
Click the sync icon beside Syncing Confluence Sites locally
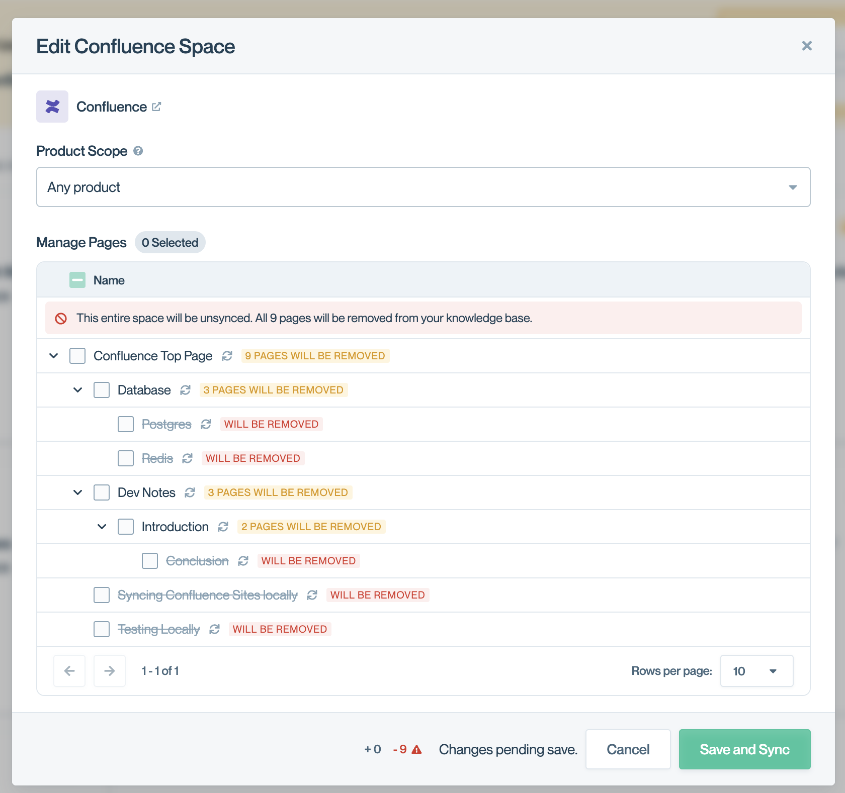(x=312, y=595)
